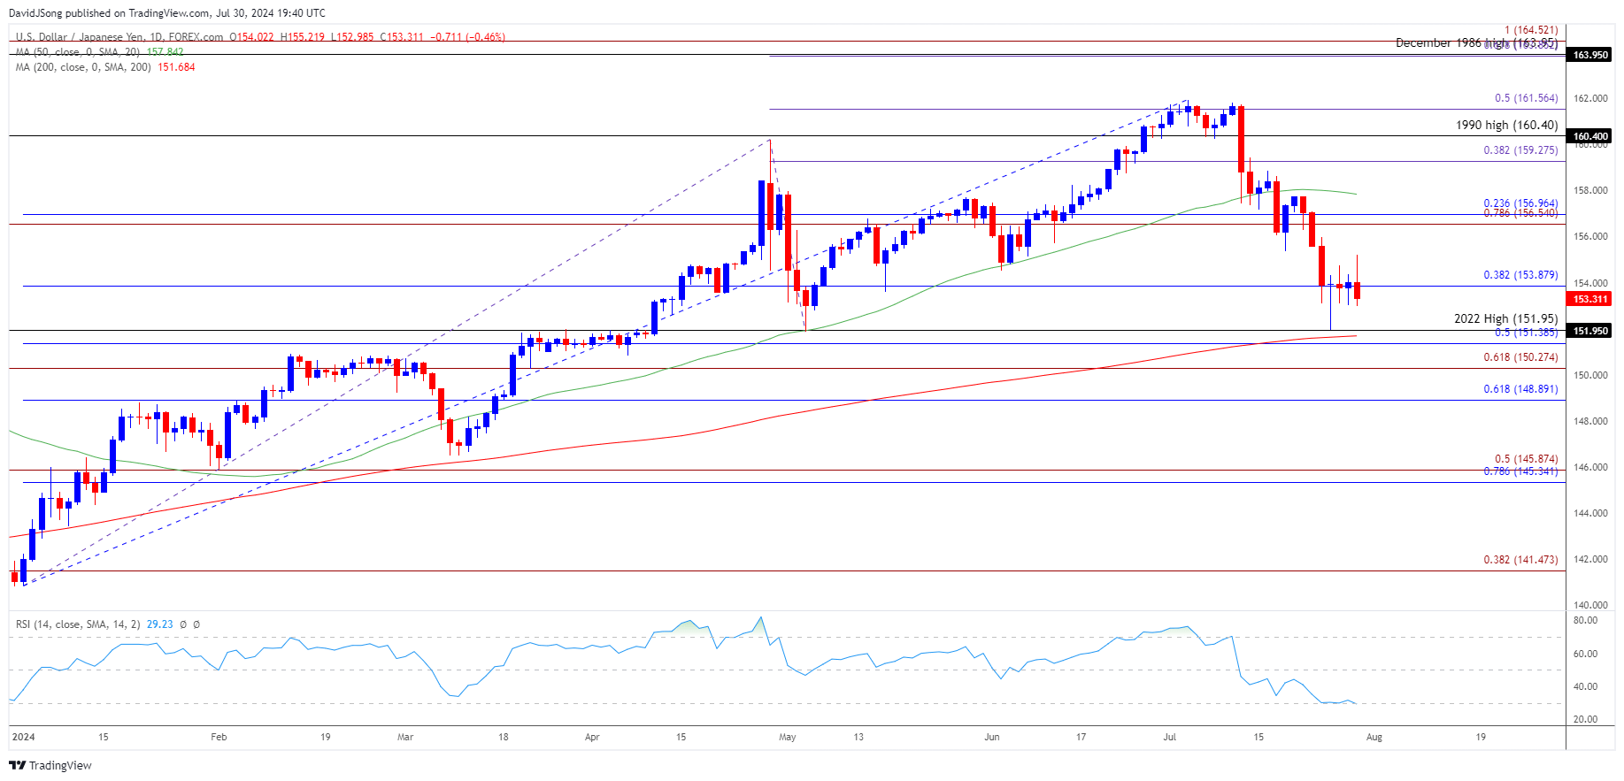Viewport: 1624px width, 781px height.
Task: Click the 'Apr' date on the time axis
Action: [x=592, y=737]
